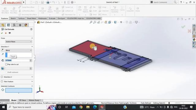Open the Appearances task pane icon
The height and width of the screenshot is (110, 196).
coord(194,40)
